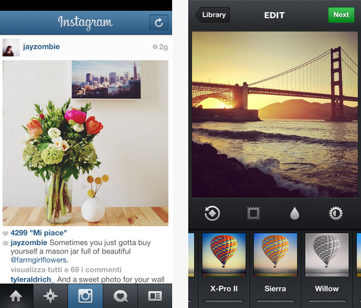The height and width of the screenshot is (308, 361).
Task: Open the activity speech-bubble heart tab
Action: click(x=120, y=296)
